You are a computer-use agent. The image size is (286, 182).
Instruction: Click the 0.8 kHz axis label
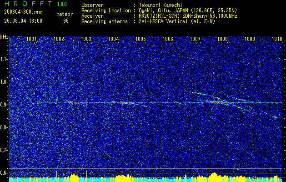coord(3,127)
